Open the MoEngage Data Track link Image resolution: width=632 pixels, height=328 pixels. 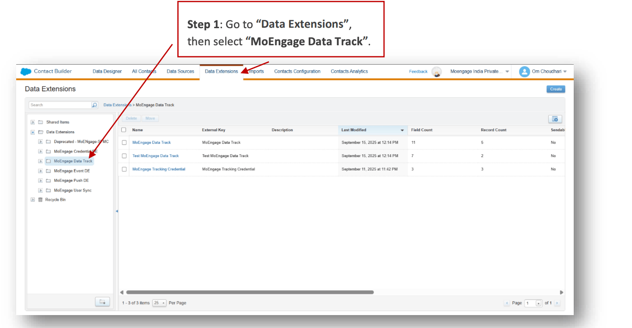click(152, 142)
